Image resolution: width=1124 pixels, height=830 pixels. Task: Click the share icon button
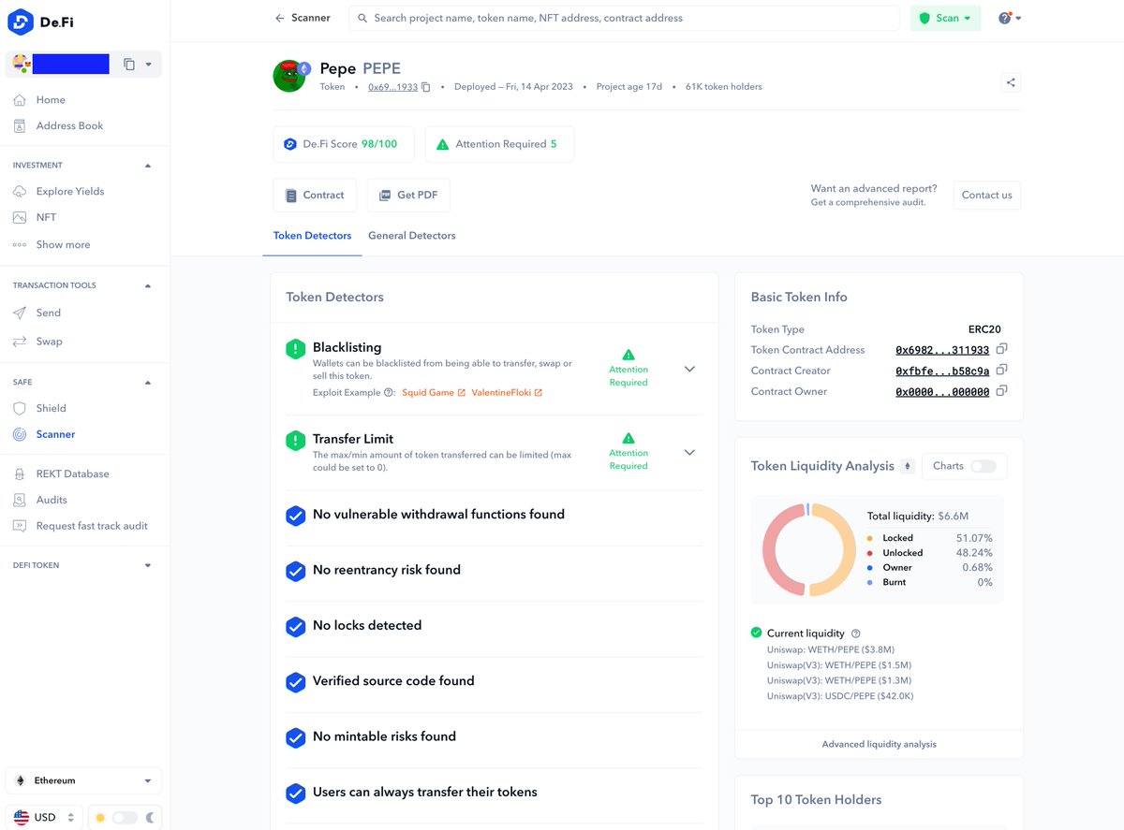click(x=1011, y=82)
